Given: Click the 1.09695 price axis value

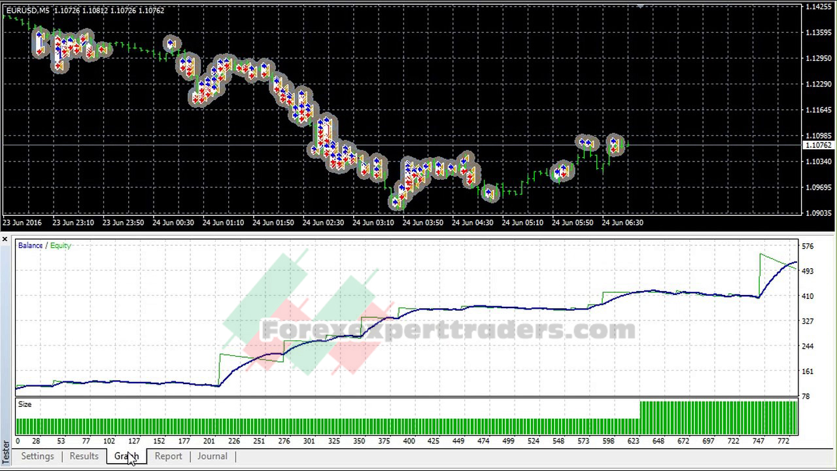Looking at the screenshot, I should (x=819, y=187).
